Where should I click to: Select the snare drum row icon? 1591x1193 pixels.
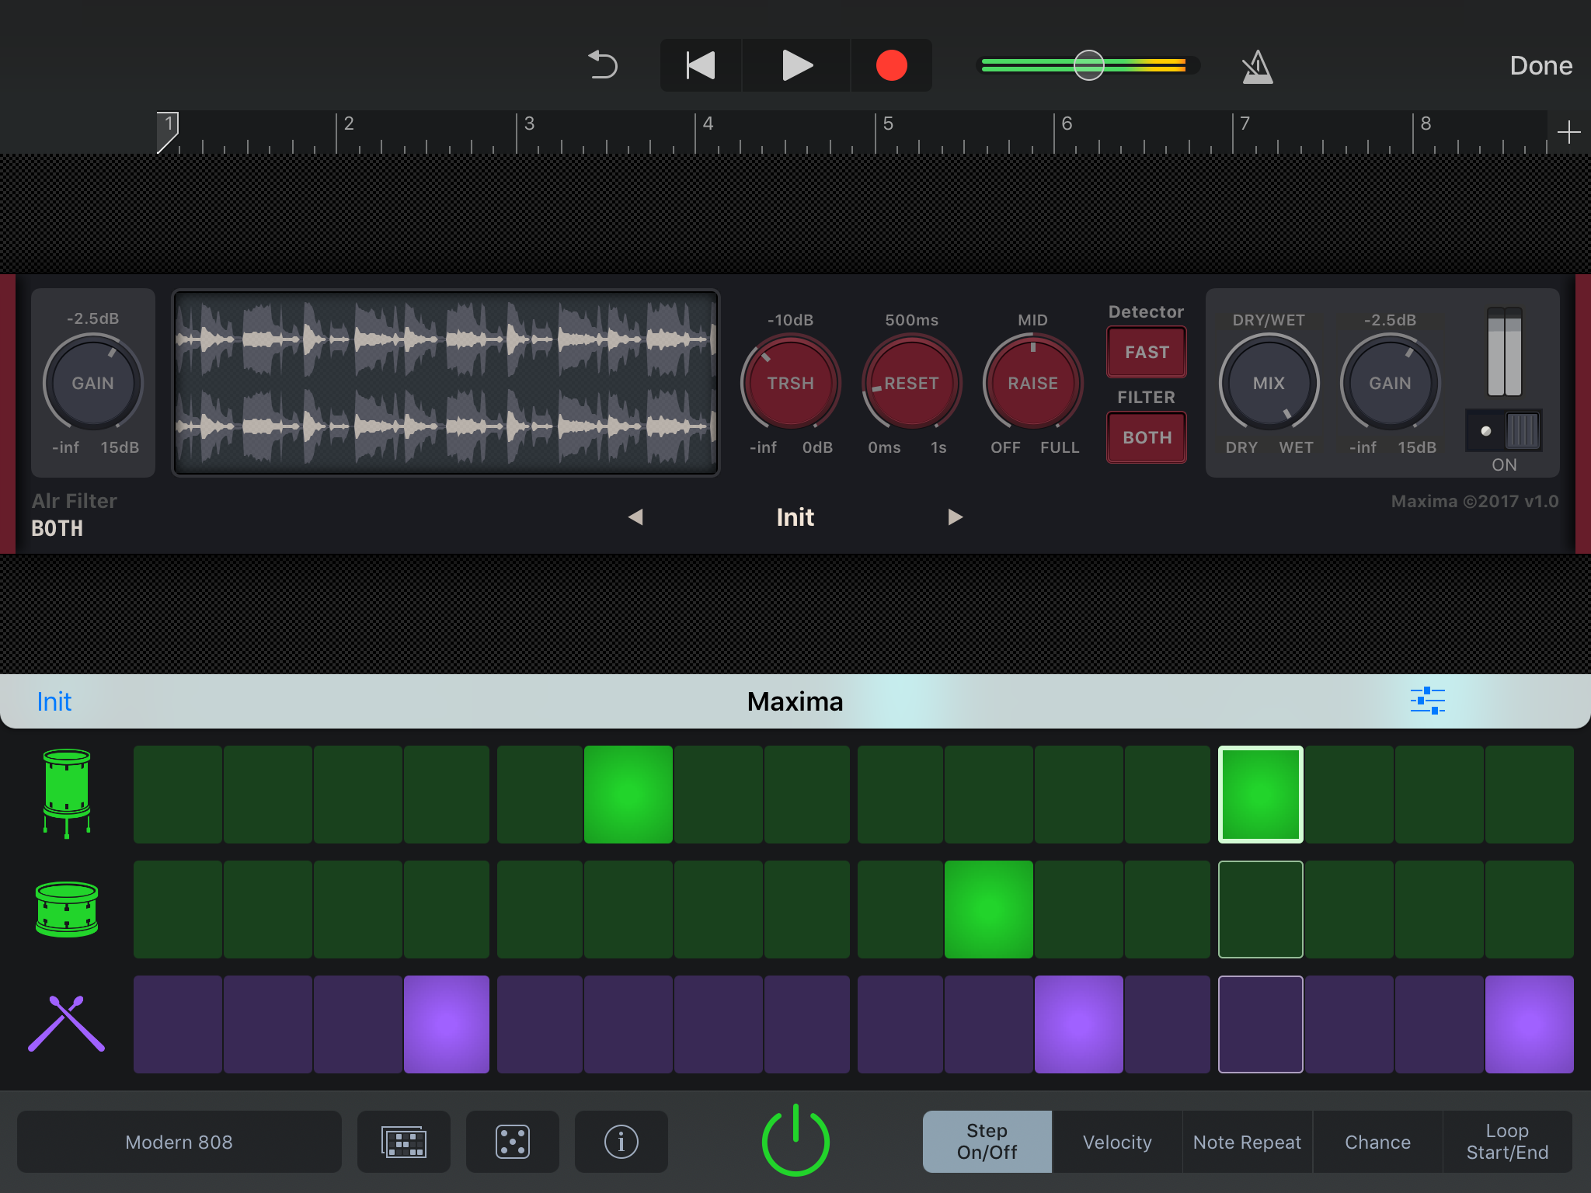(67, 909)
